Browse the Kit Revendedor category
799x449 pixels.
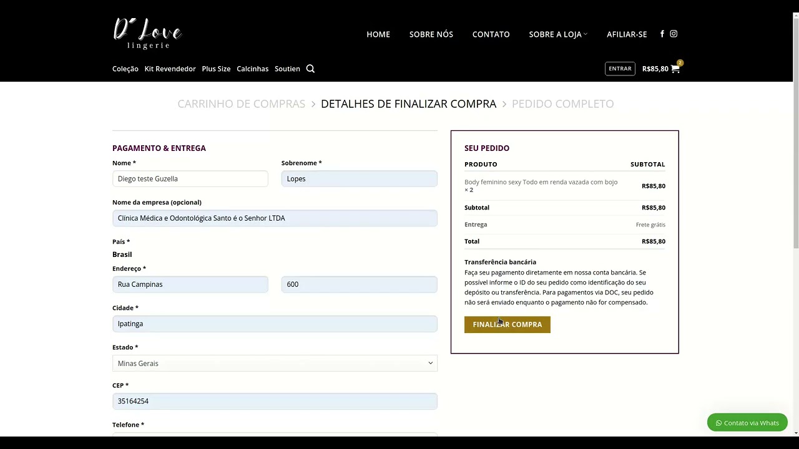point(170,69)
